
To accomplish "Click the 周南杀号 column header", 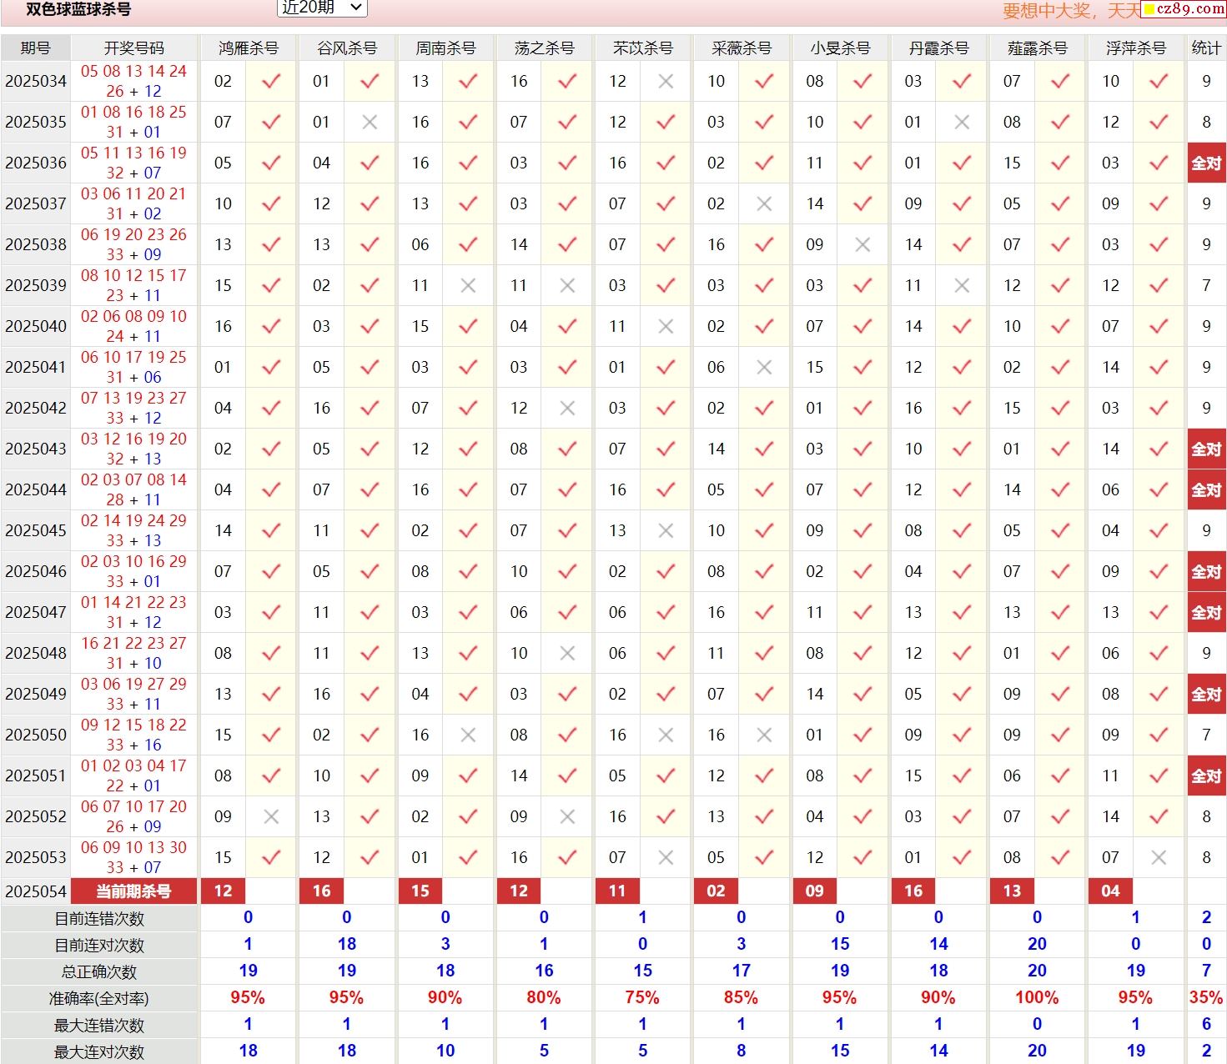I will coord(445,48).
